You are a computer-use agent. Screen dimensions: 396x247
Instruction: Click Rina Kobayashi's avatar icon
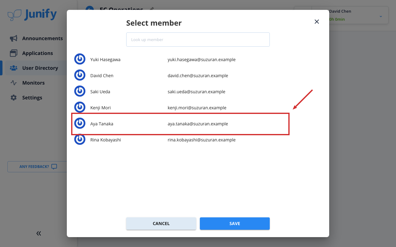click(x=80, y=140)
